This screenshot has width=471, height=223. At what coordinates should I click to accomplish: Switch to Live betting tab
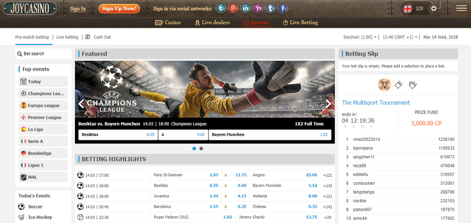click(x=68, y=37)
